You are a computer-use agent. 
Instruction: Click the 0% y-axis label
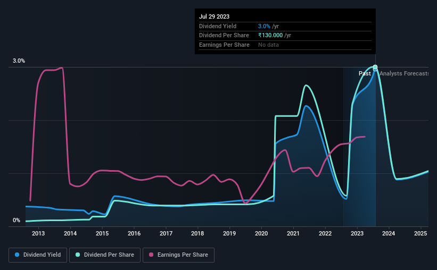pyautogui.click(x=17, y=220)
